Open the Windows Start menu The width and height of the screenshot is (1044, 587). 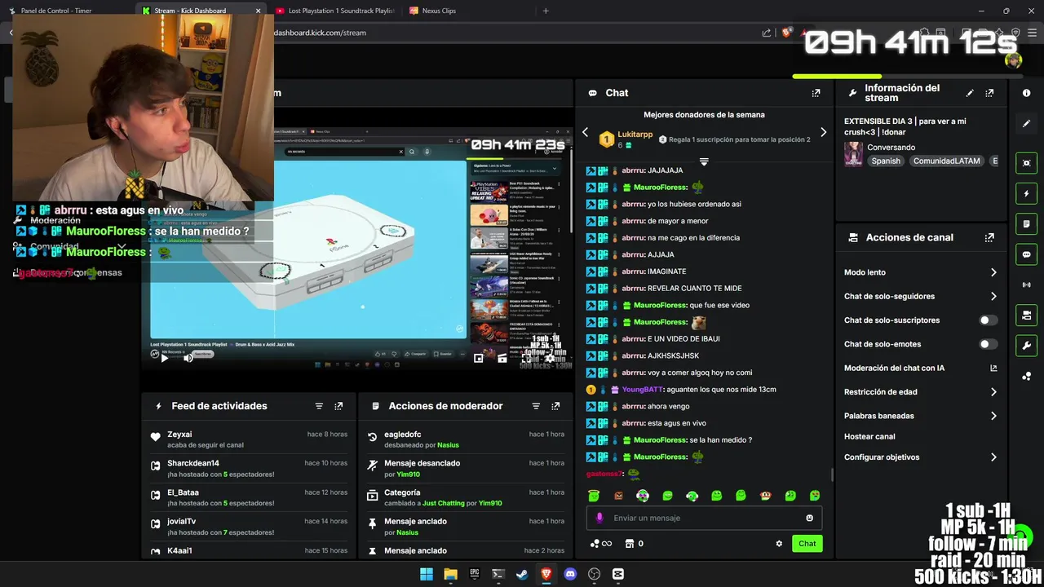point(426,574)
